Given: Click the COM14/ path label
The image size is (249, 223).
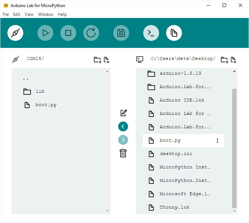Looking at the screenshot, I should point(35,58).
